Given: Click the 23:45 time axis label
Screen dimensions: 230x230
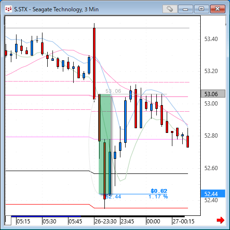Looking at the screenshot, I should 127,222.
